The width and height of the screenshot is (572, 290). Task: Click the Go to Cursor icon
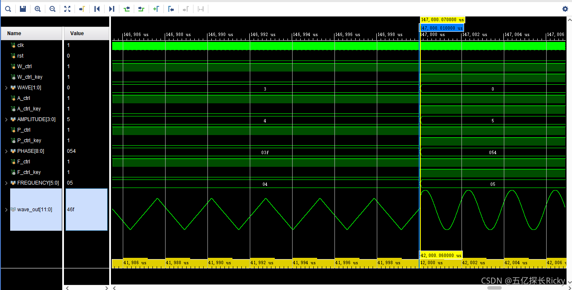click(82, 9)
